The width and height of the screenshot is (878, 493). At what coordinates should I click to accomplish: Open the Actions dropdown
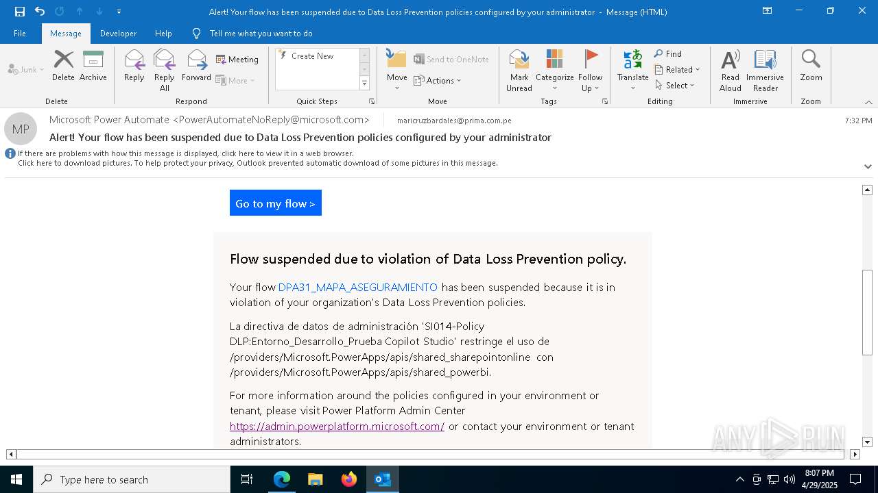[x=438, y=80]
